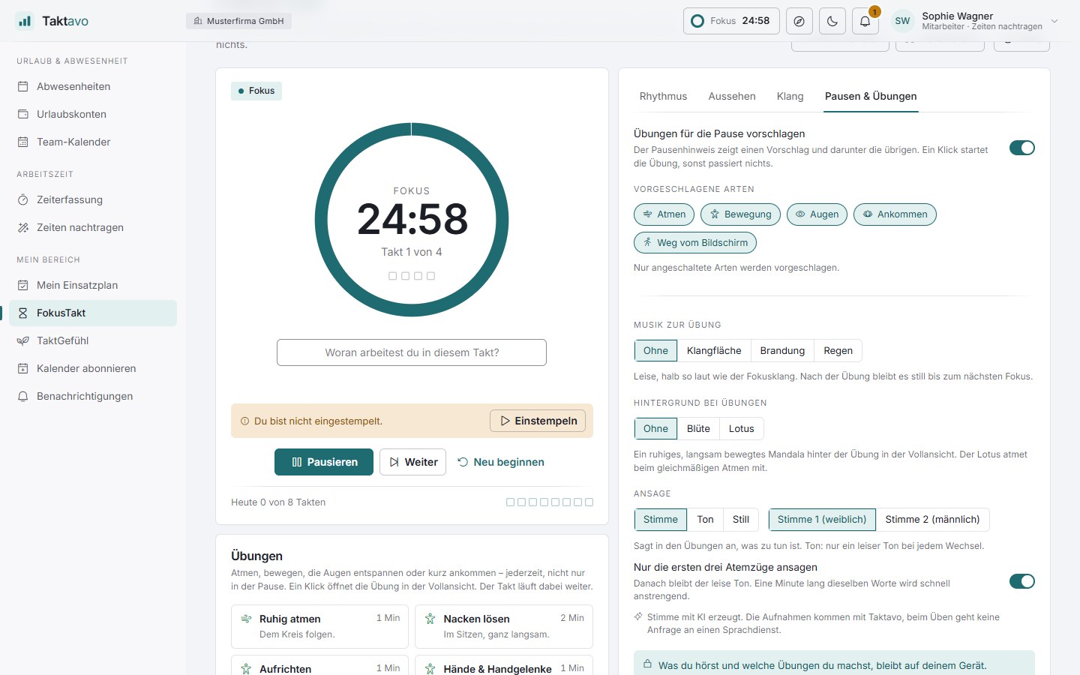Toggle the Atmen exercise type chip

click(x=664, y=214)
